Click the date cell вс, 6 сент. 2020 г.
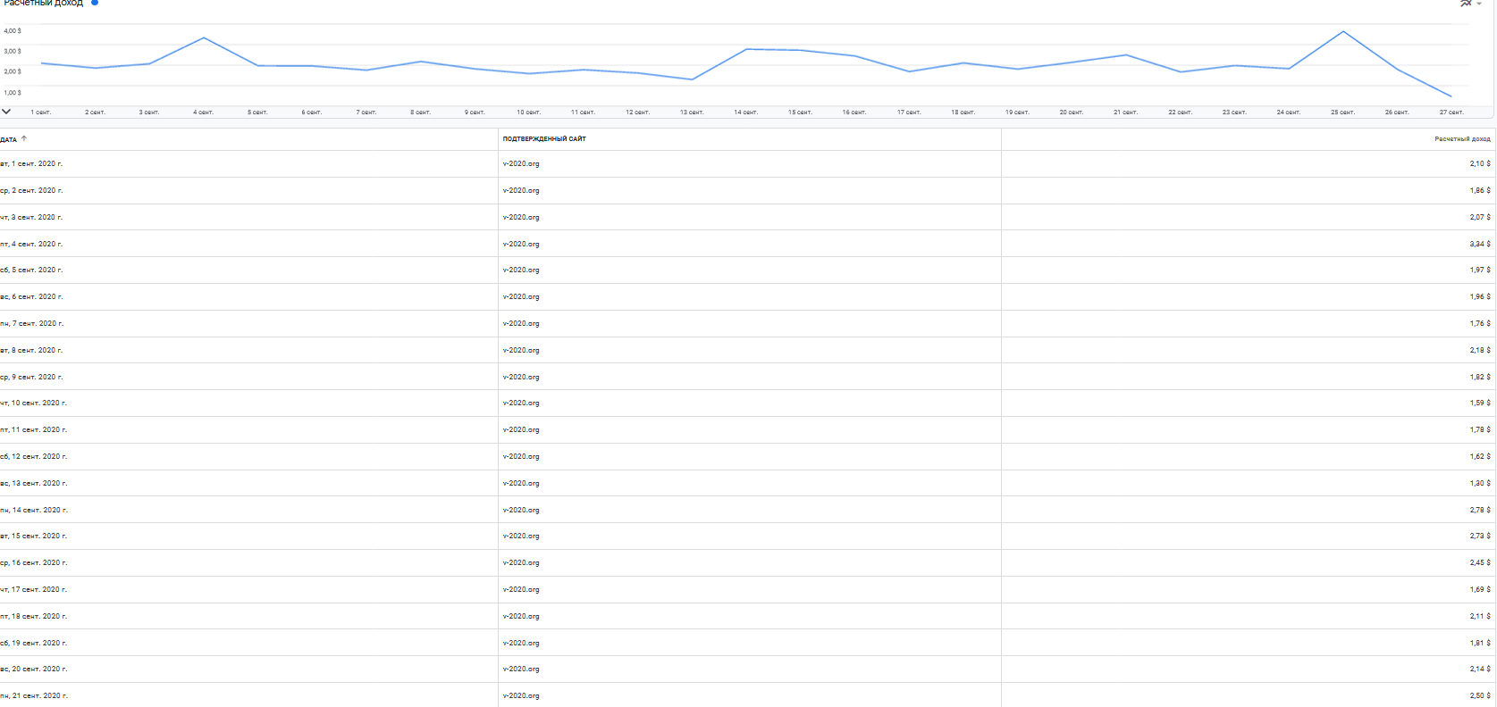1497x707 pixels. click(x=31, y=297)
